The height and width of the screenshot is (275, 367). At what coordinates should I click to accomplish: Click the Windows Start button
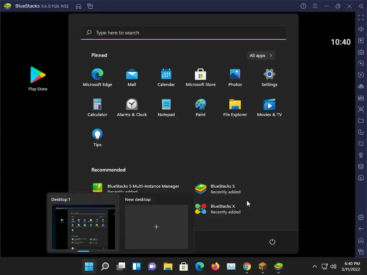pyautogui.click(x=89, y=266)
